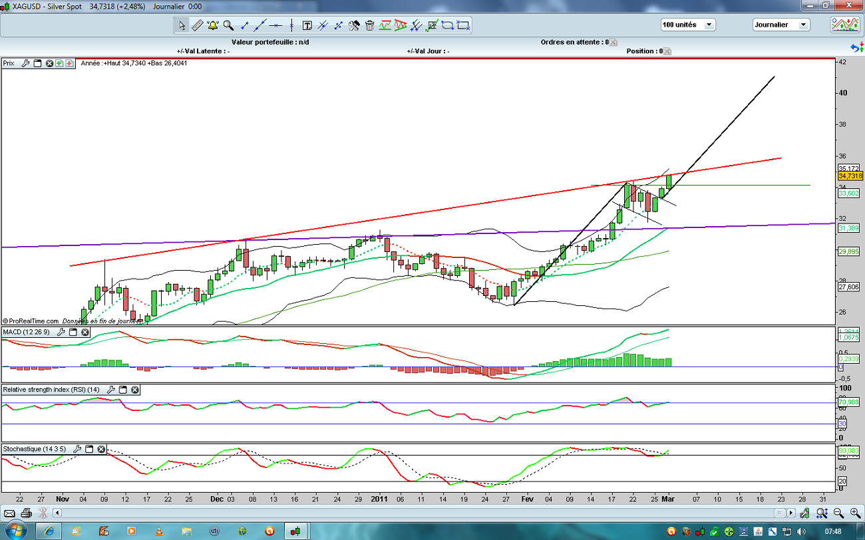This screenshot has width=865, height=540.
Task: Open the Windows Start menu
Action: 14,531
